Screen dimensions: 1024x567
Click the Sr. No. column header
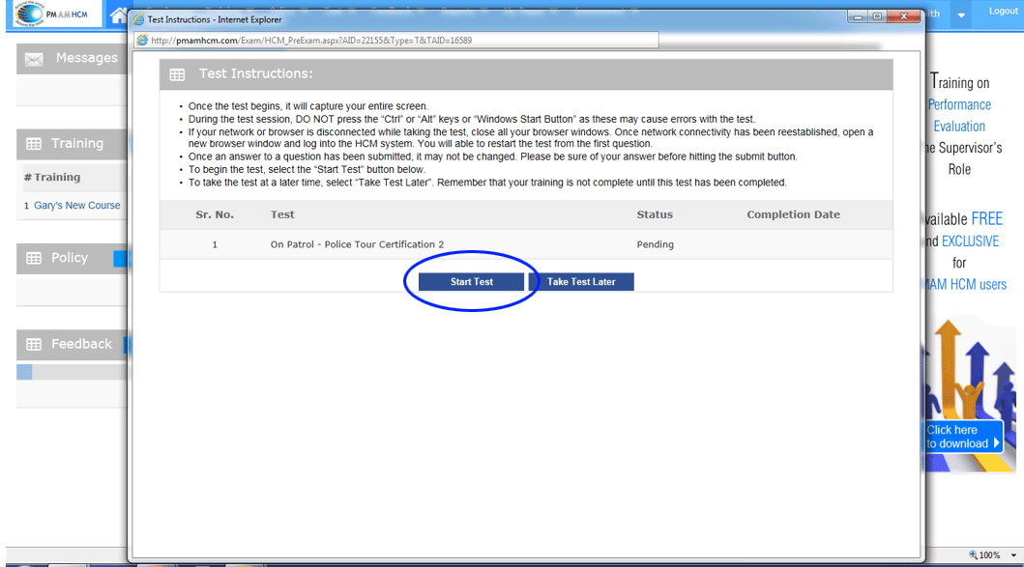point(215,214)
